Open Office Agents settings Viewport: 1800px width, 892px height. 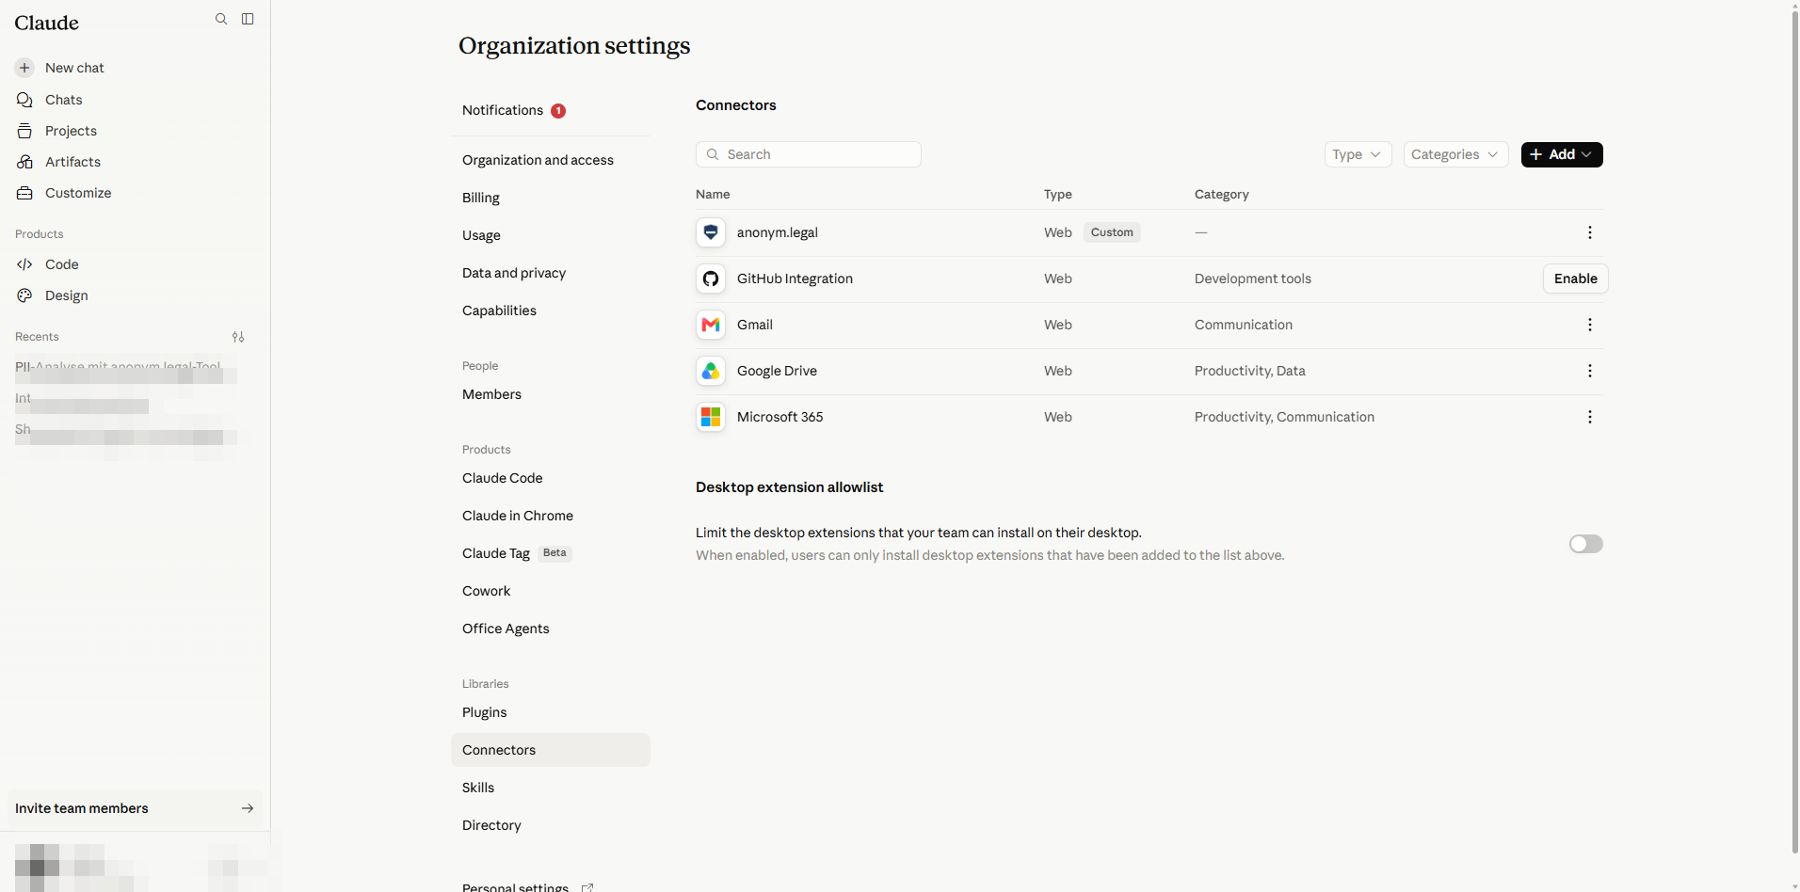pyautogui.click(x=506, y=629)
